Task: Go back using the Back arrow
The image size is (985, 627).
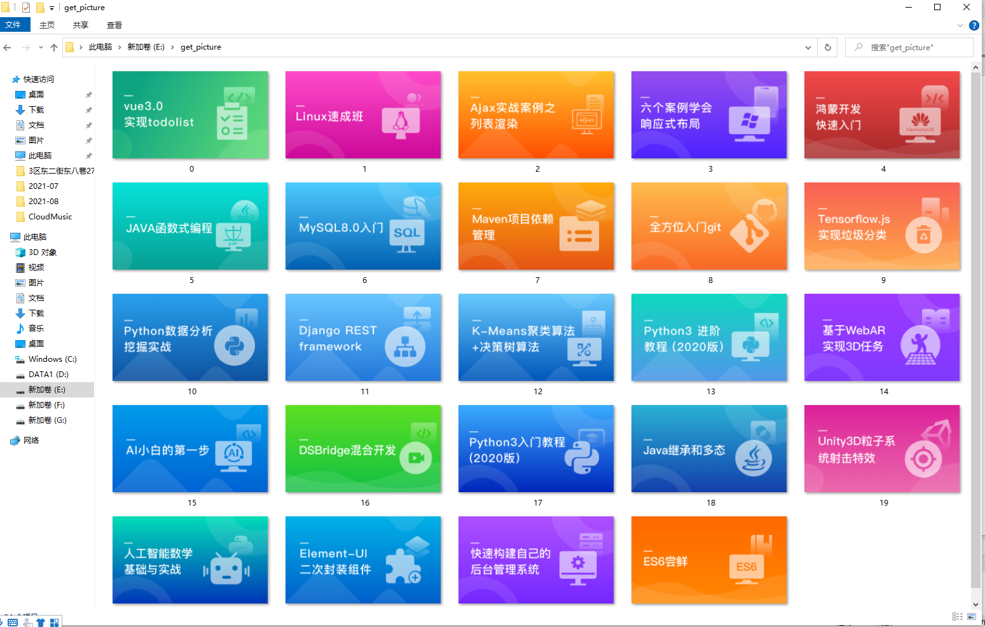Action: tap(8, 47)
